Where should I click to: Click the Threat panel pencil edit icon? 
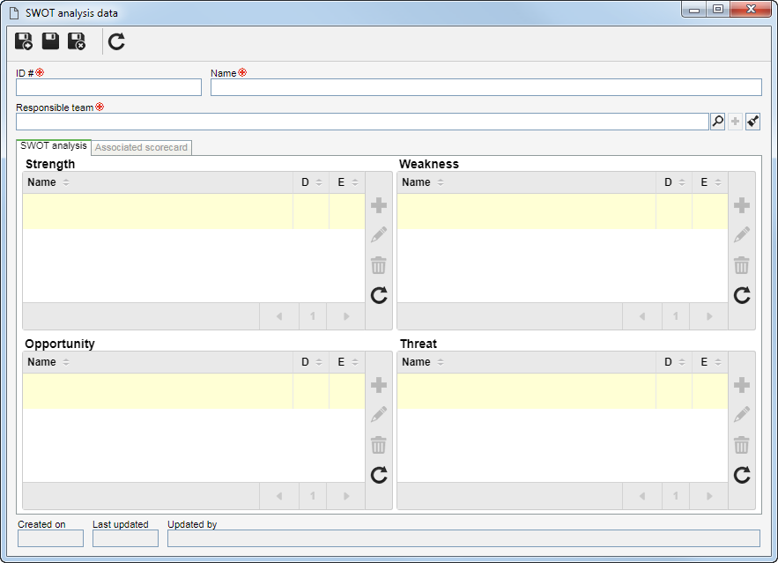pyautogui.click(x=742, y=415)
